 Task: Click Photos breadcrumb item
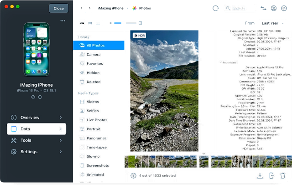click(142, 8)
